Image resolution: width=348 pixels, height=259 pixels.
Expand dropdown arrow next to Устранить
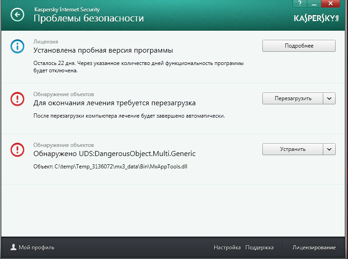click(x=330, y=149)
